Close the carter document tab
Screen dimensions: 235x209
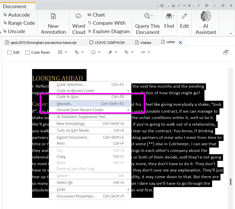181,43
